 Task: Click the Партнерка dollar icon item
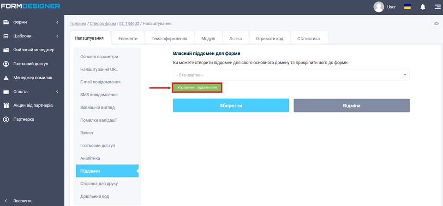[x=24, y=119]
